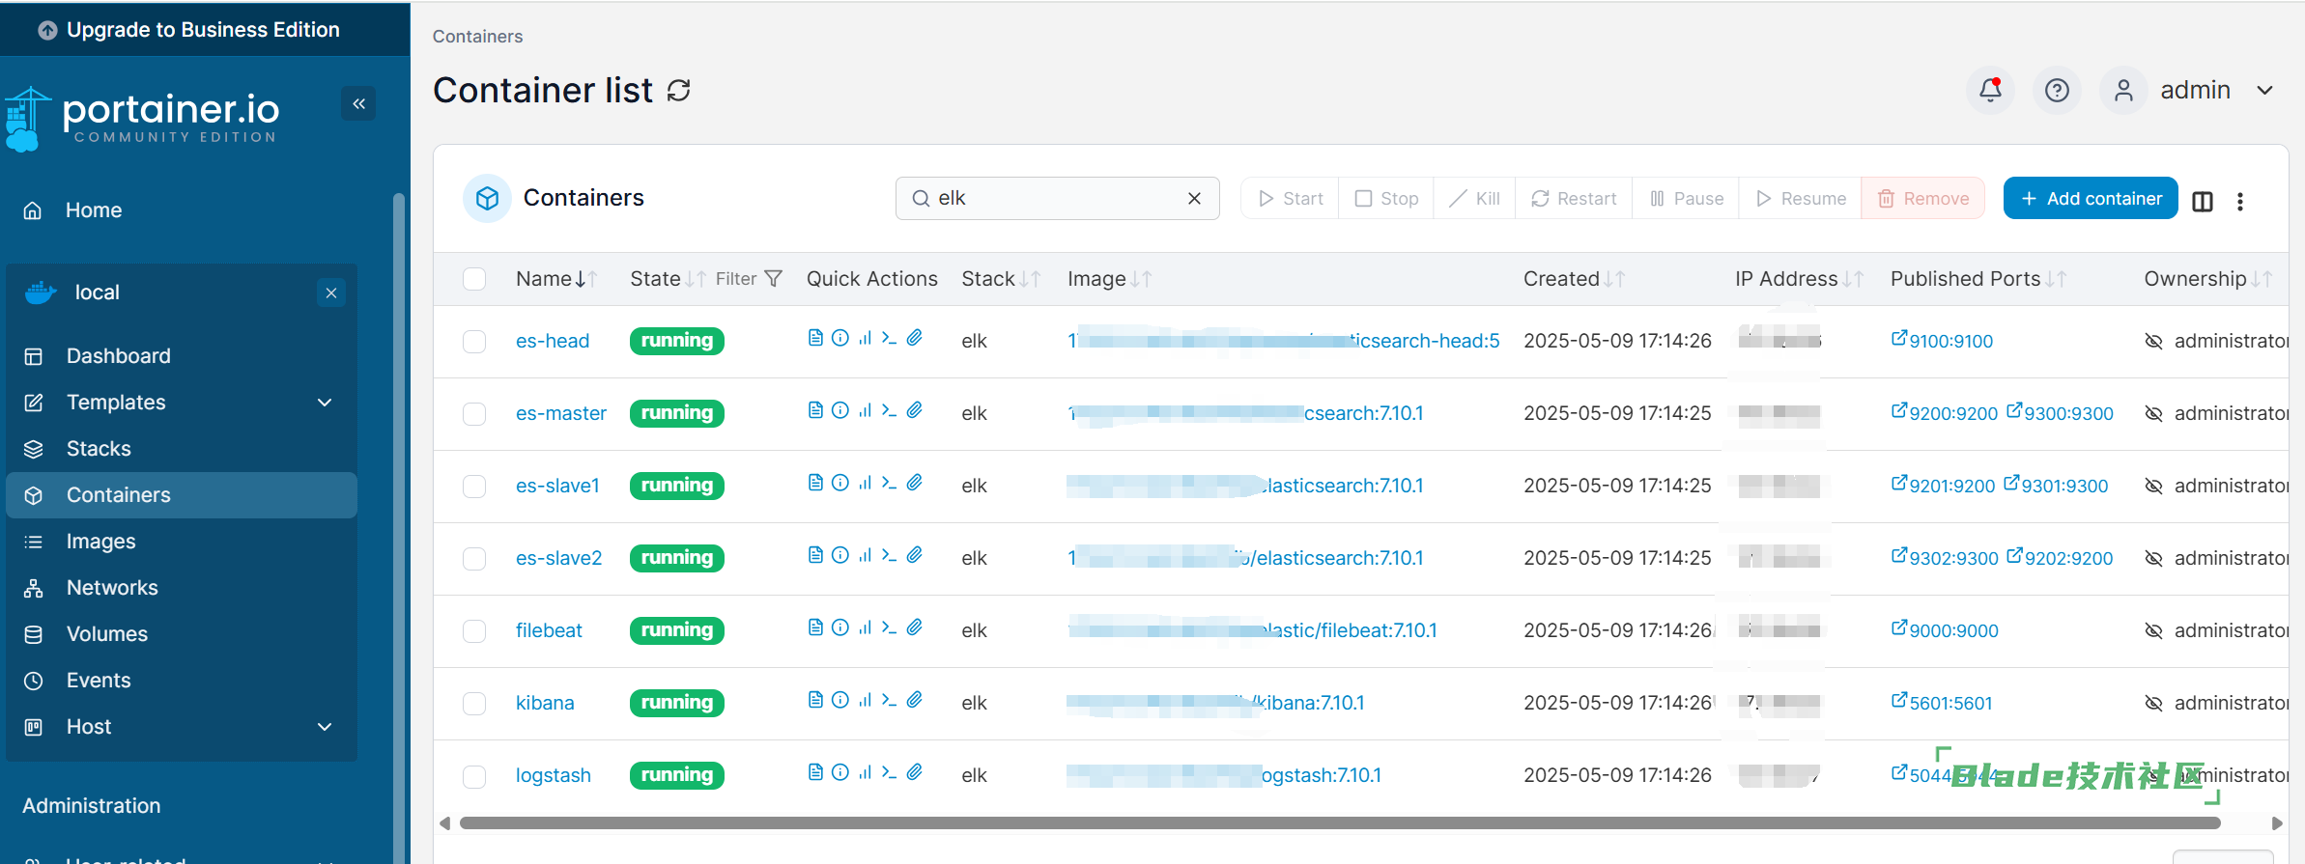The height and width of the screenshot is (864, 2305).
Task: Select all containers checkbox in header
Action: click(474, 279)
